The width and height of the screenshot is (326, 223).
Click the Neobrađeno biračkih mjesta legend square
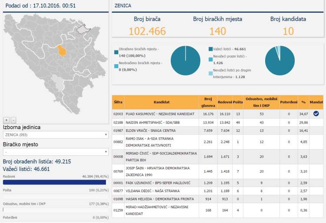(116, 66)
